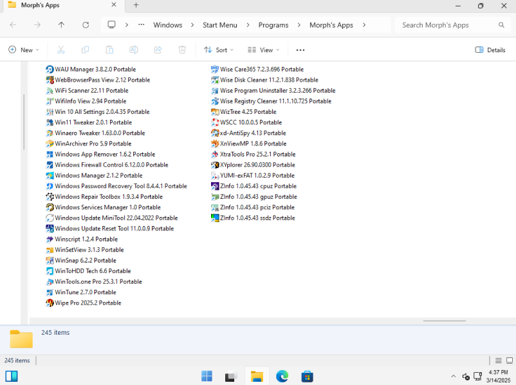The width and height of the screenshot is (516, 385).
Task: Open Microsoft Edge from the taskbar
Action: 282,376
